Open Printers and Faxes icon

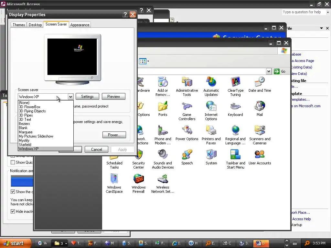(x=211, y=135)
